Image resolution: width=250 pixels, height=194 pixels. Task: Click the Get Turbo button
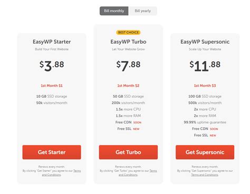pos(128,152)
